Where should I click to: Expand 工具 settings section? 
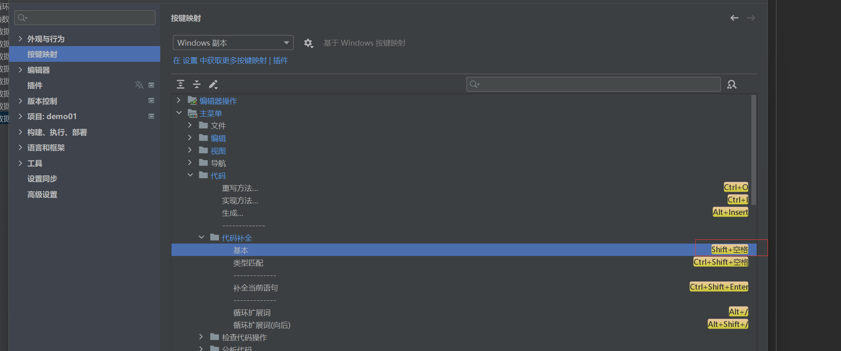[x=20, y=163]
